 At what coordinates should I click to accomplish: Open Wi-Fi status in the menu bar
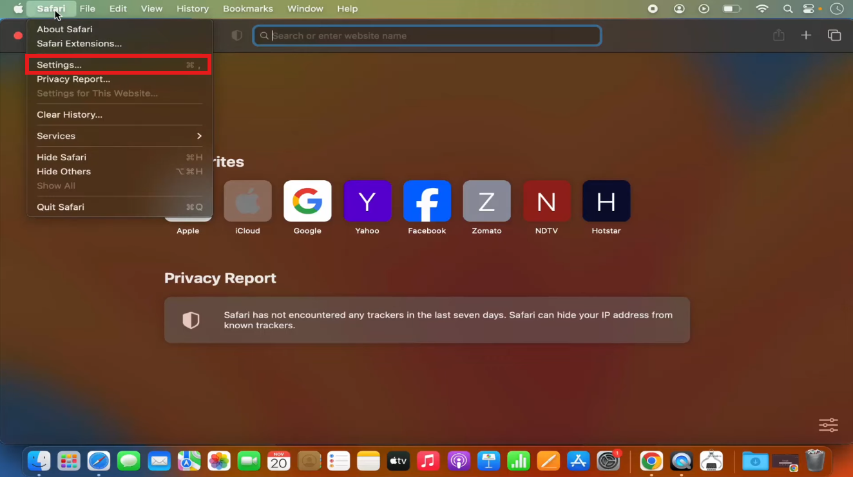pos(762,8)
